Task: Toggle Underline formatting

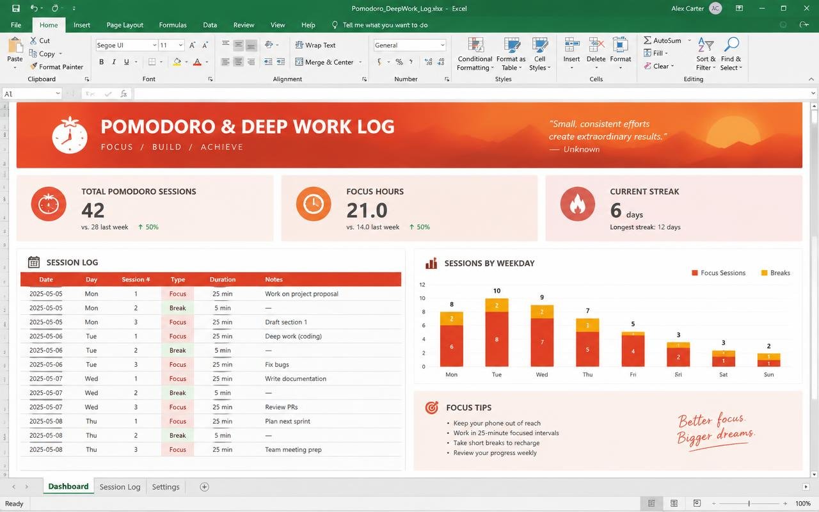Action: click(127, 62)
